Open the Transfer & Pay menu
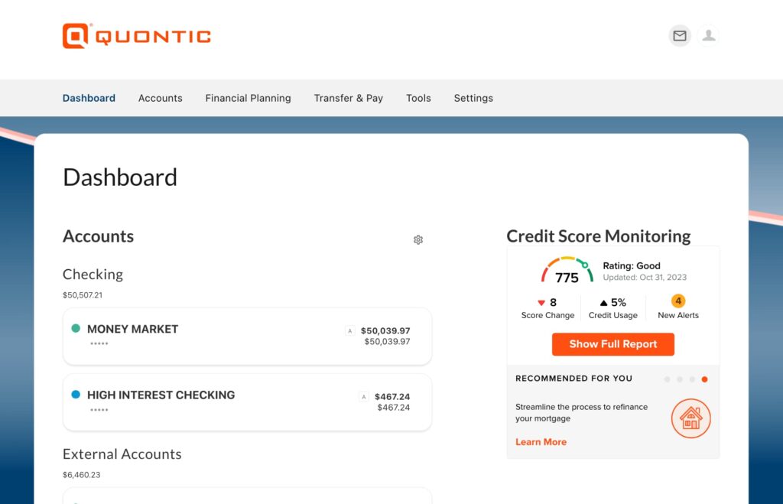The height and width of the screenshot is (504, 783). [x=349, y=99]
